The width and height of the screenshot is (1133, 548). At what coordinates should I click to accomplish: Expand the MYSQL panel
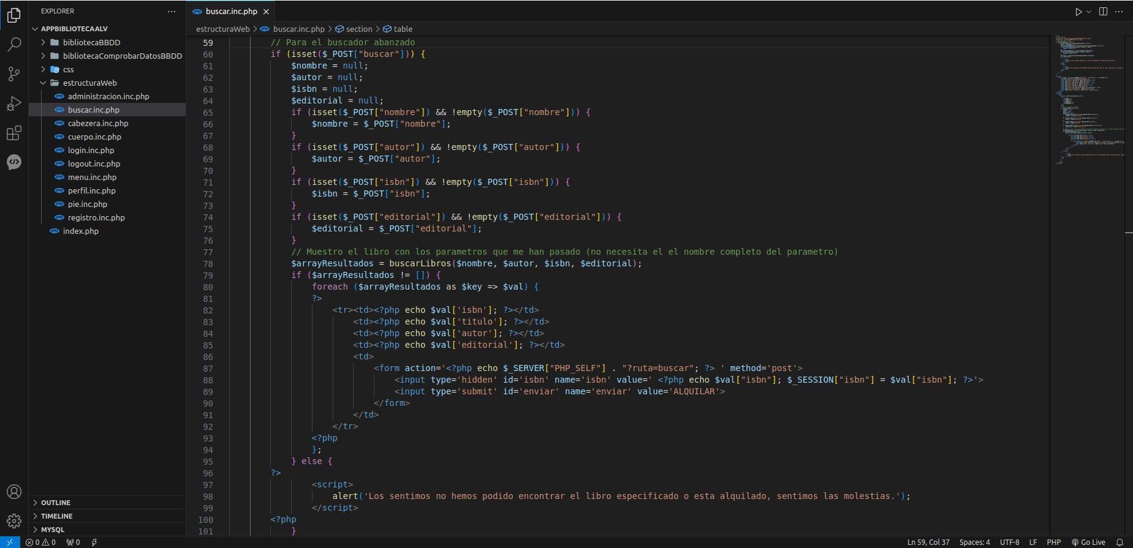[107, 530]
